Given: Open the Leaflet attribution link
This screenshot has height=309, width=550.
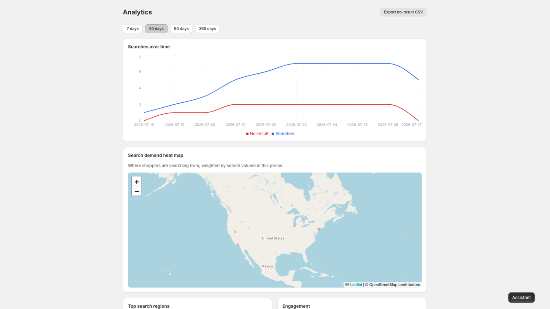Looking at the screenshot, I should click(x=356, y=285).
